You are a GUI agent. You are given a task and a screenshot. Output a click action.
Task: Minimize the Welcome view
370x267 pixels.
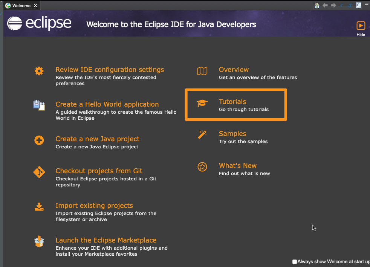coord(367,4)
